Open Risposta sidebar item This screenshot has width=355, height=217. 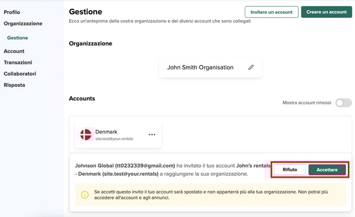pyautogui.click(x=14, y=85)
